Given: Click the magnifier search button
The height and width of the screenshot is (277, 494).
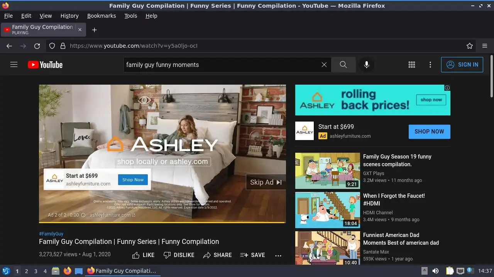Looking at the screenshot, I should pos(343,65).
